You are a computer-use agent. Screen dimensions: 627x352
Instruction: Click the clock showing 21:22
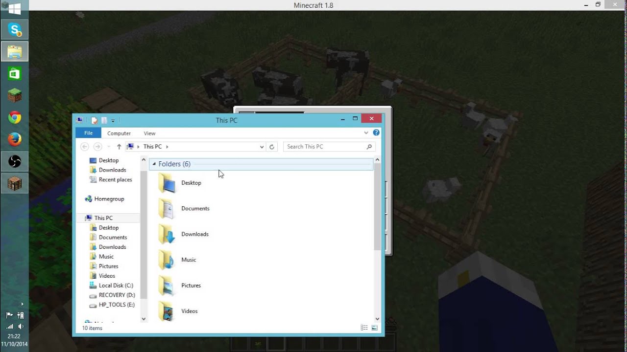click(x=14, y=336)
